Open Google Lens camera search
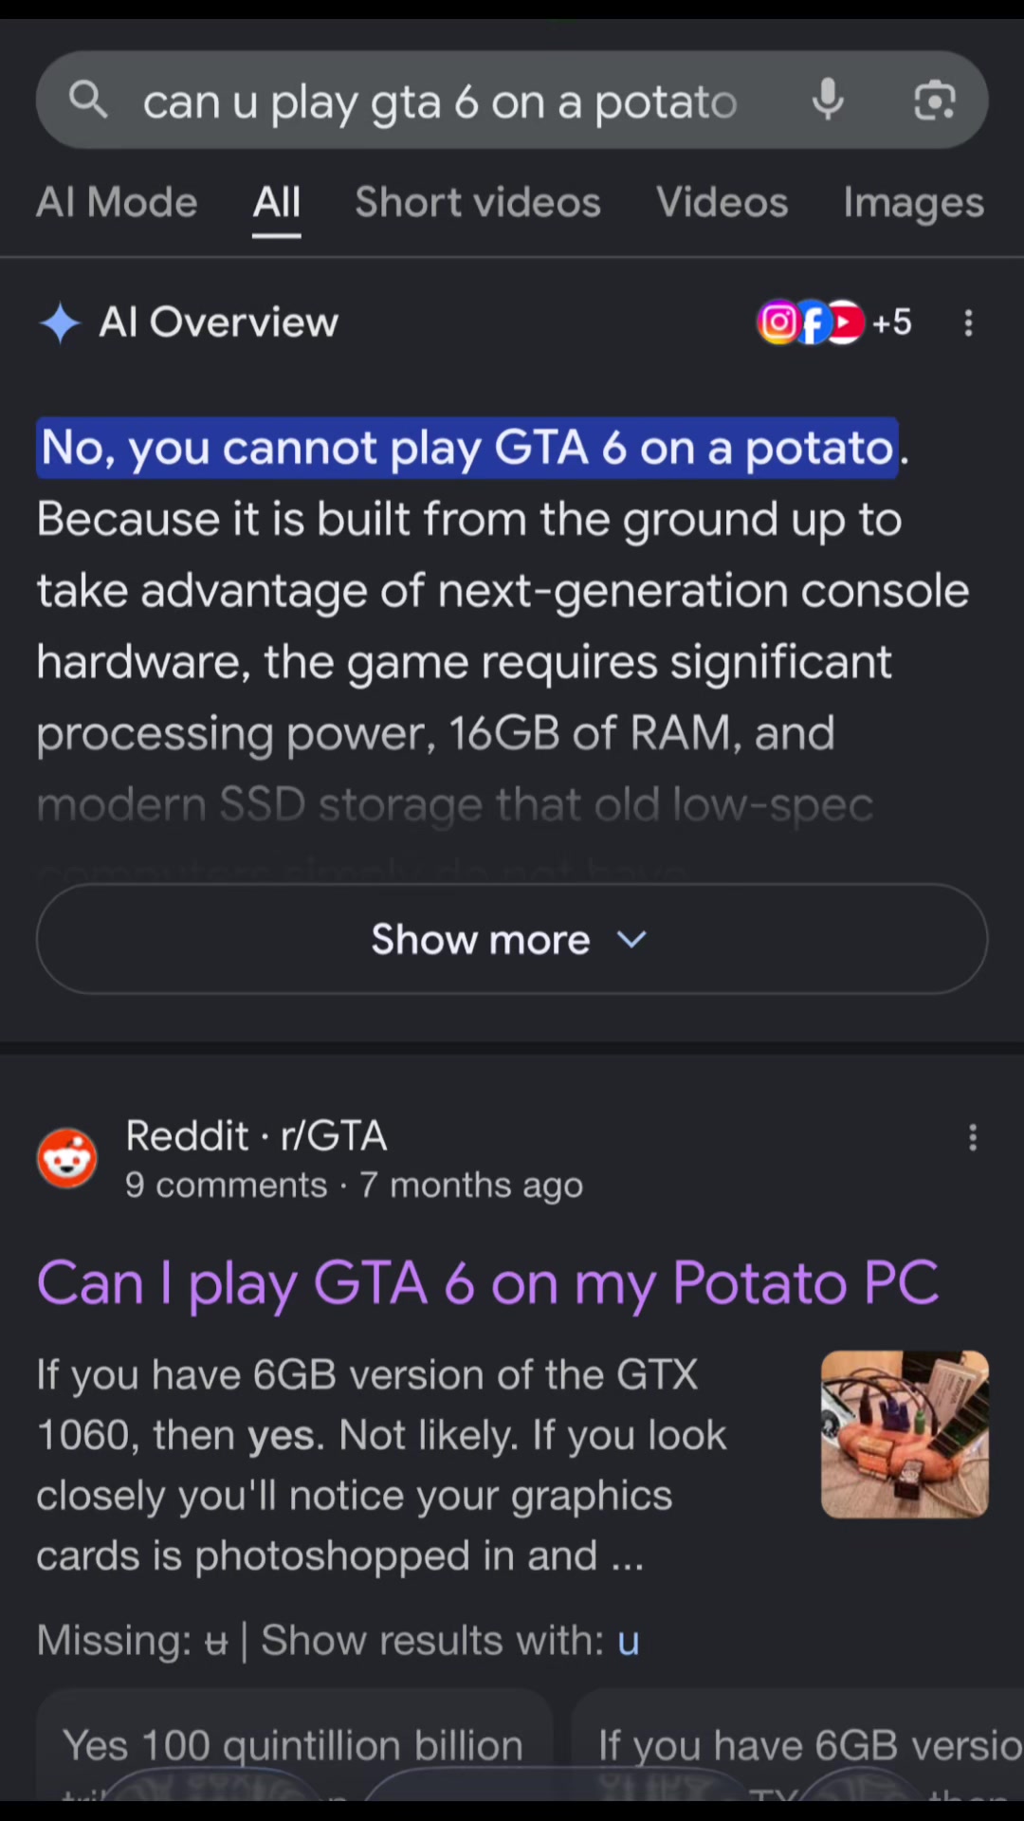 tap(935, 100)
